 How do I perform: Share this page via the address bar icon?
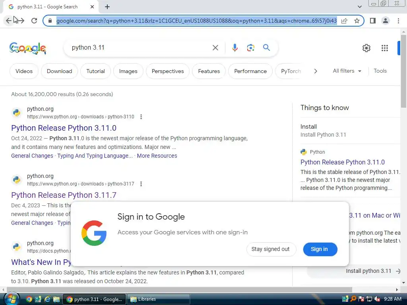(345, 21)
